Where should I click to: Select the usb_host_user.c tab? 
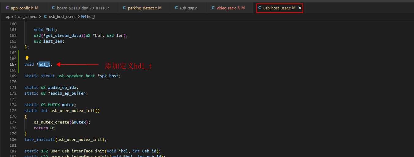(277, 8)
